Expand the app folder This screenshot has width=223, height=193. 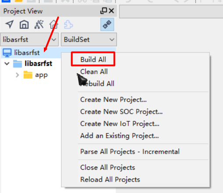pos(17,75)
